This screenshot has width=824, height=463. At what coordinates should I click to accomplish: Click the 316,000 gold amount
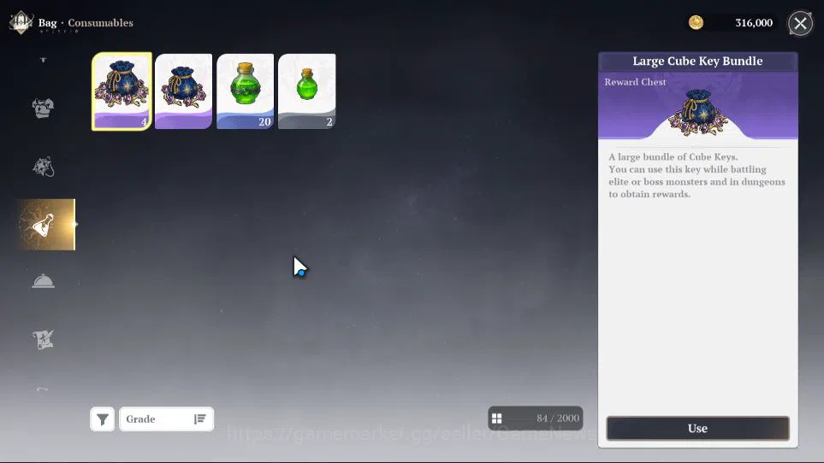(x=754, y=22)
